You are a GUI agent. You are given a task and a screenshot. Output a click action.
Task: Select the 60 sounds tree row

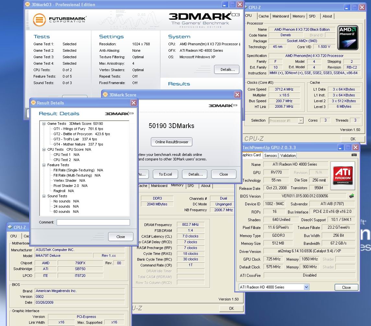[66, 212]
